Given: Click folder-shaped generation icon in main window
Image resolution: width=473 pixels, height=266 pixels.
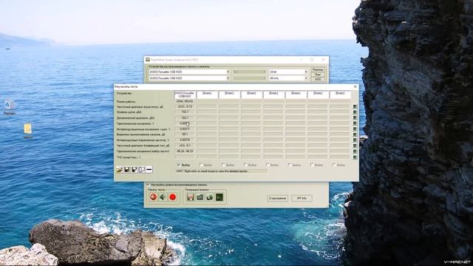Looking at the screenshot, I should 200,197.
